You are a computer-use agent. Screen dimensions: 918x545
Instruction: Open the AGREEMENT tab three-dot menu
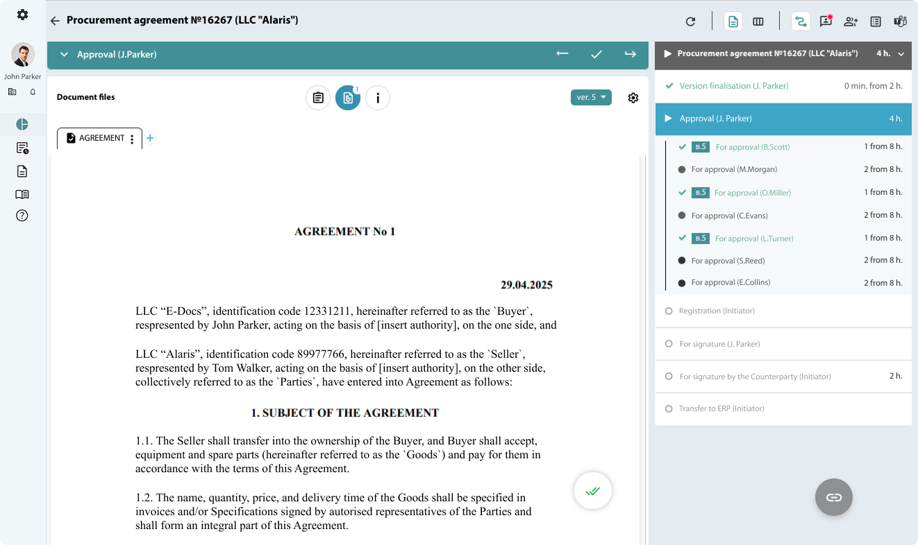132,139
